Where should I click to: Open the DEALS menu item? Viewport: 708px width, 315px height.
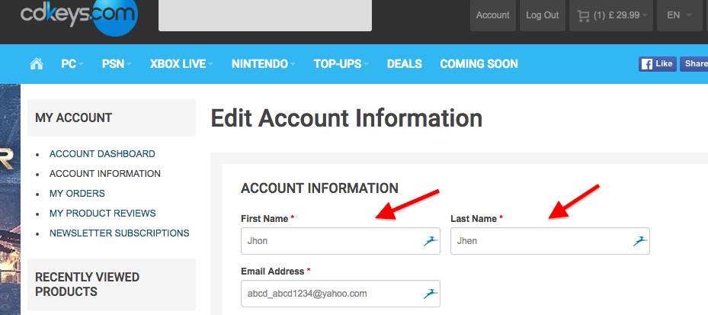coord(404,64)
